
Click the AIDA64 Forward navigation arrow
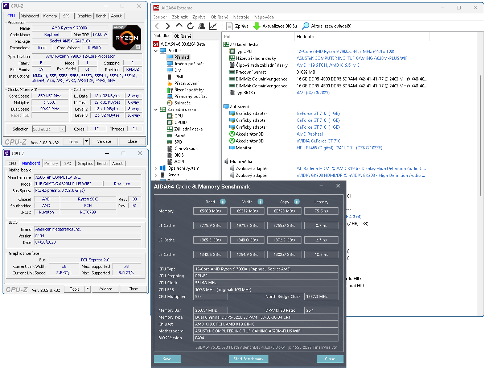[168, 26]
